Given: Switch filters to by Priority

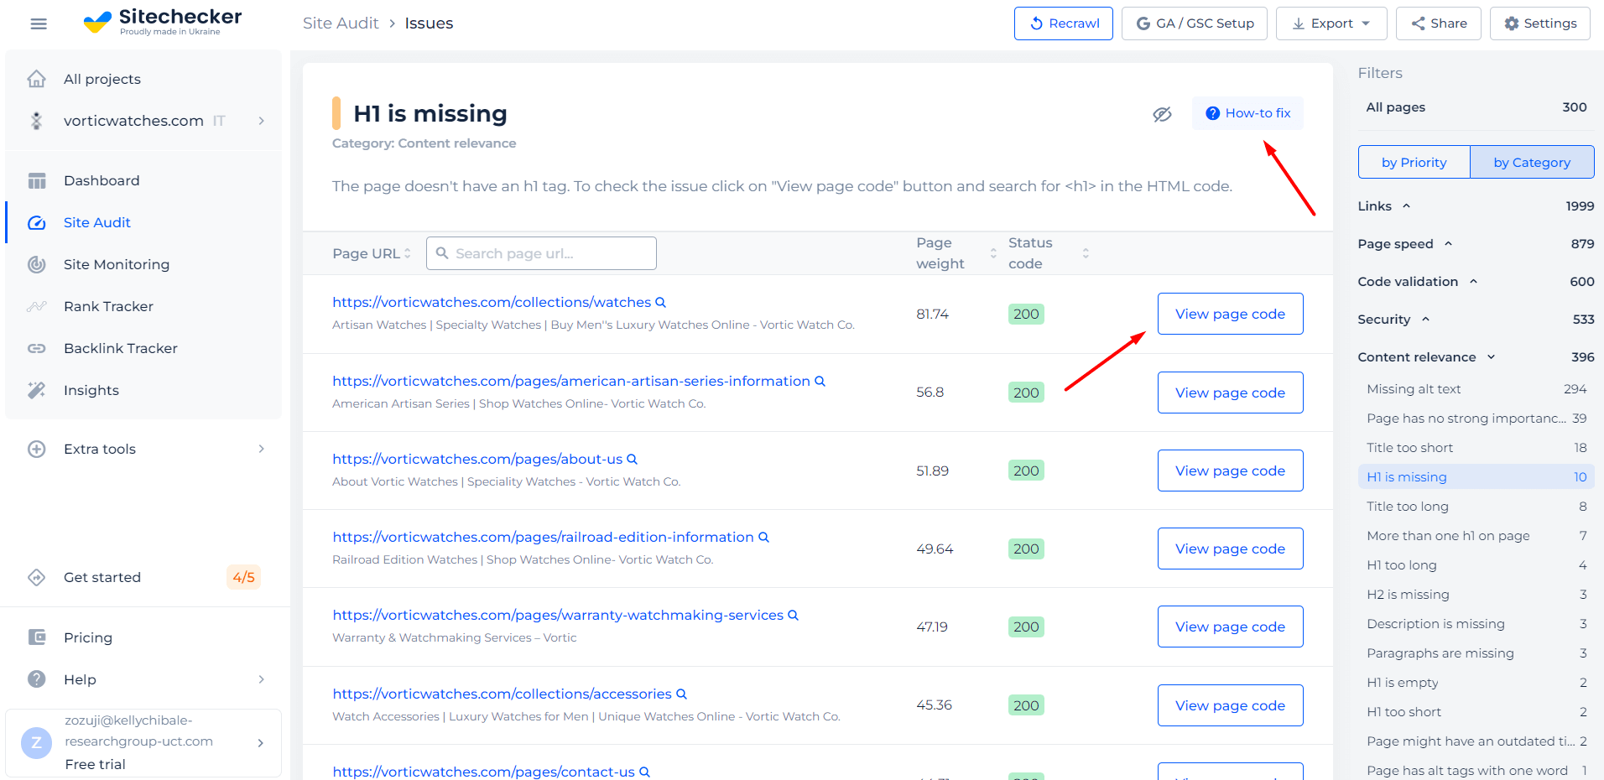Looking at the screenshot, I should (x=1414, y=162).
